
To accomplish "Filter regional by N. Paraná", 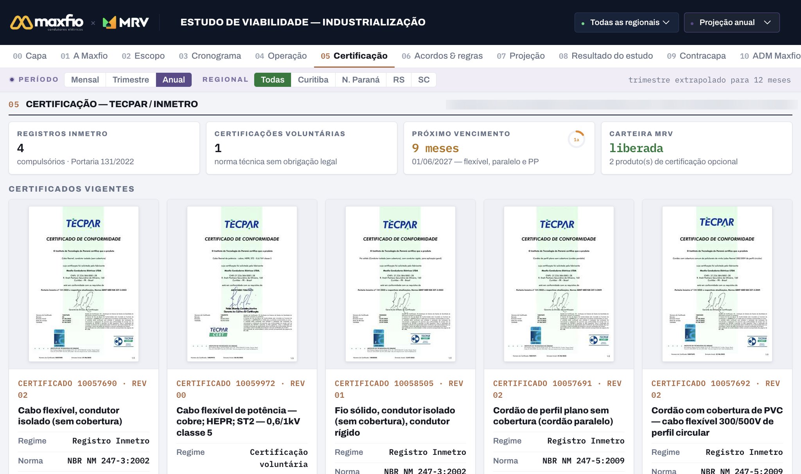I will 361,80.
